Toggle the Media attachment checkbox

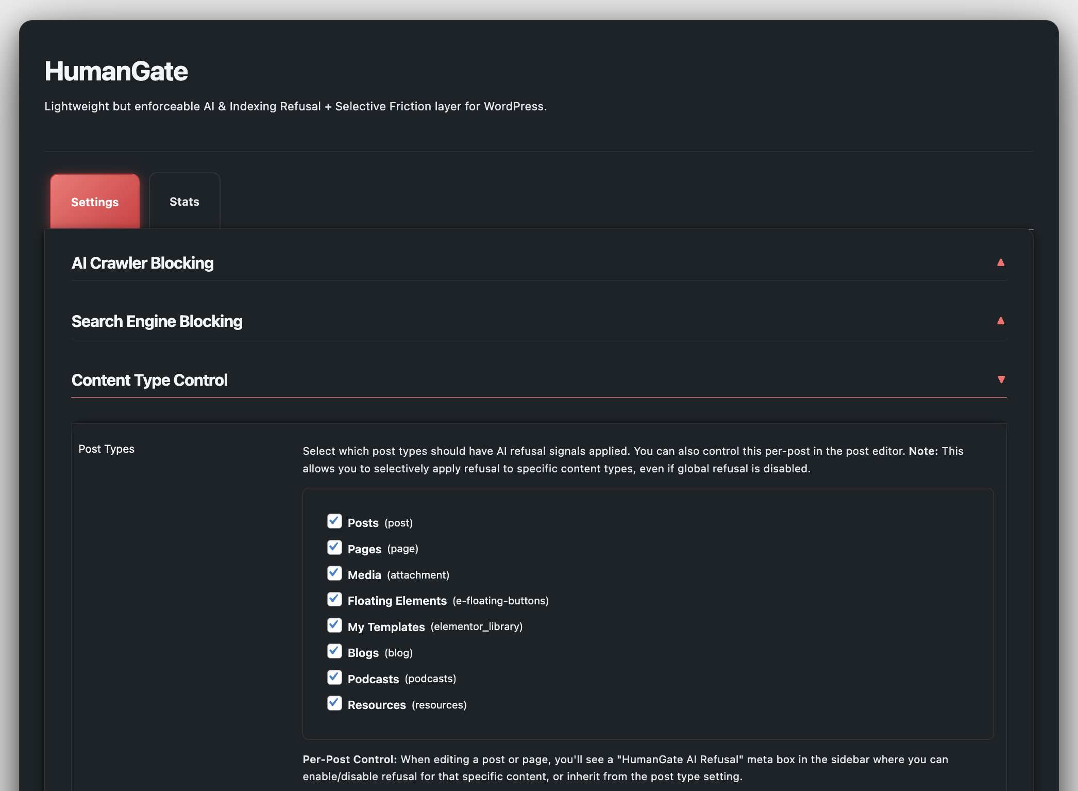334,573
